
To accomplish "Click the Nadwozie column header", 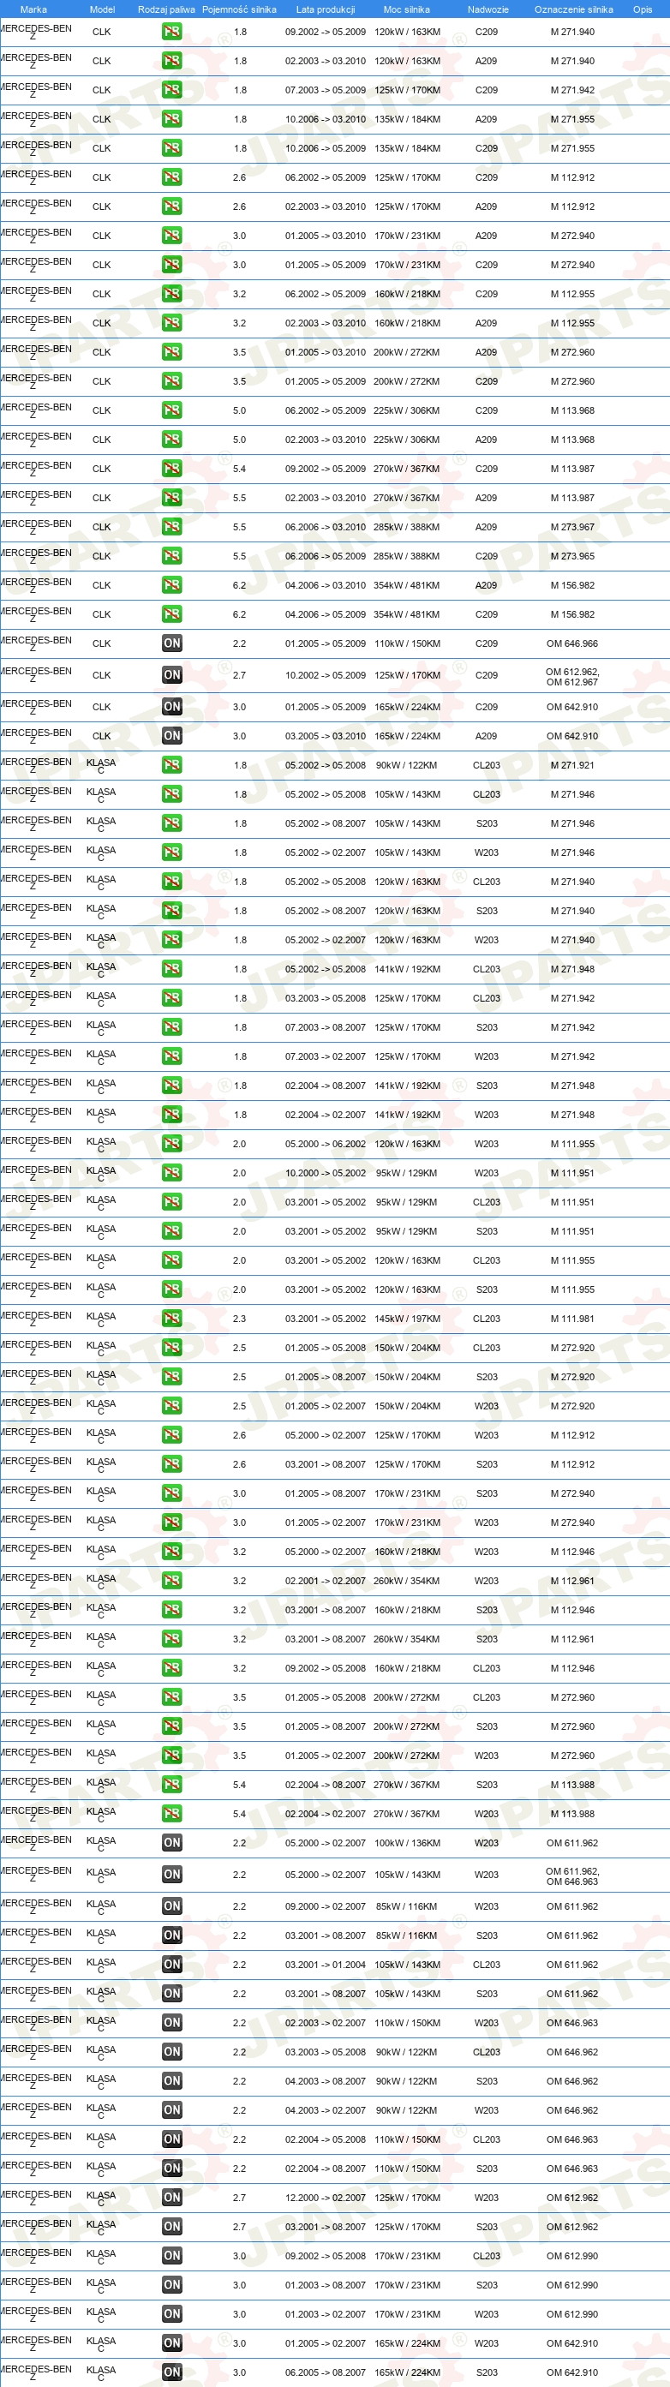I will [488, 9].
